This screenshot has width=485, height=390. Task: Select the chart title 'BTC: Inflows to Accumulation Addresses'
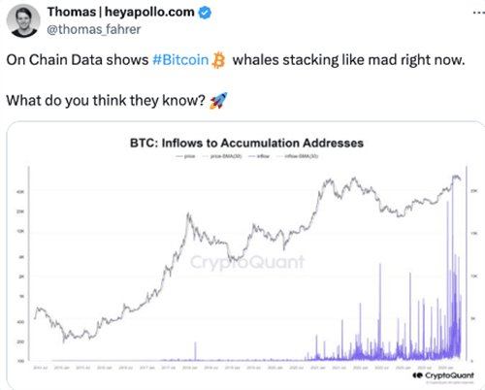[246, 143]
